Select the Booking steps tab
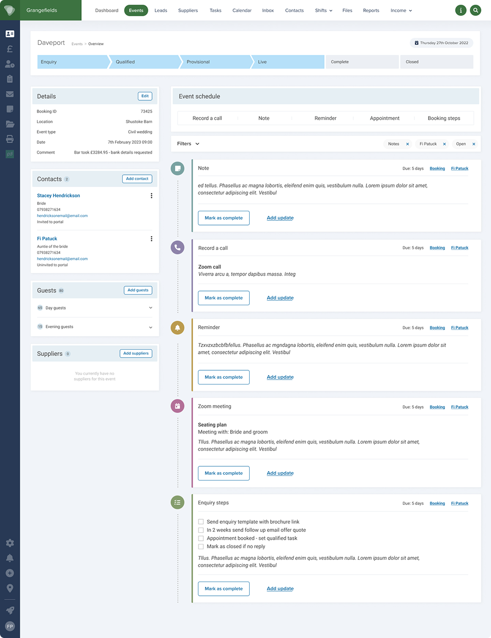The image size is (491, 638). [444, 118]
